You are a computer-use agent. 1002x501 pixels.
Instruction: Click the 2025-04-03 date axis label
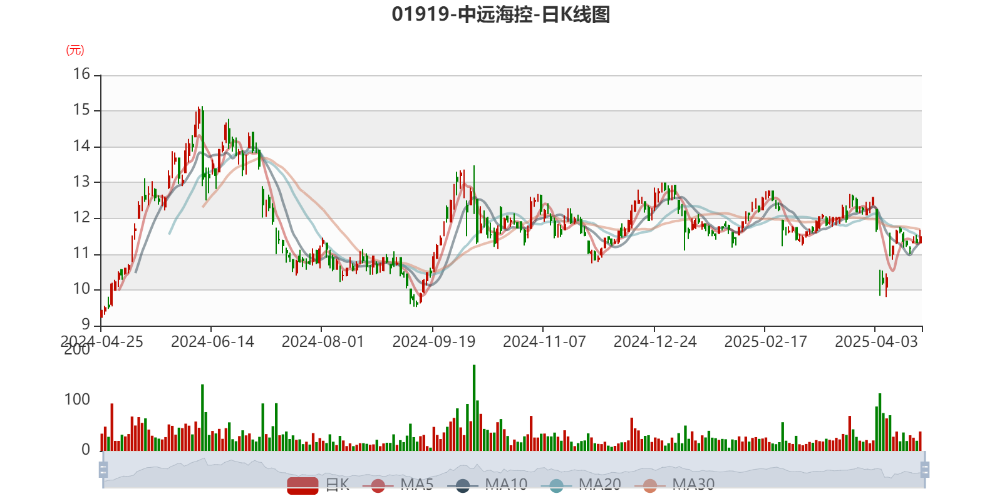click(876, 342)
